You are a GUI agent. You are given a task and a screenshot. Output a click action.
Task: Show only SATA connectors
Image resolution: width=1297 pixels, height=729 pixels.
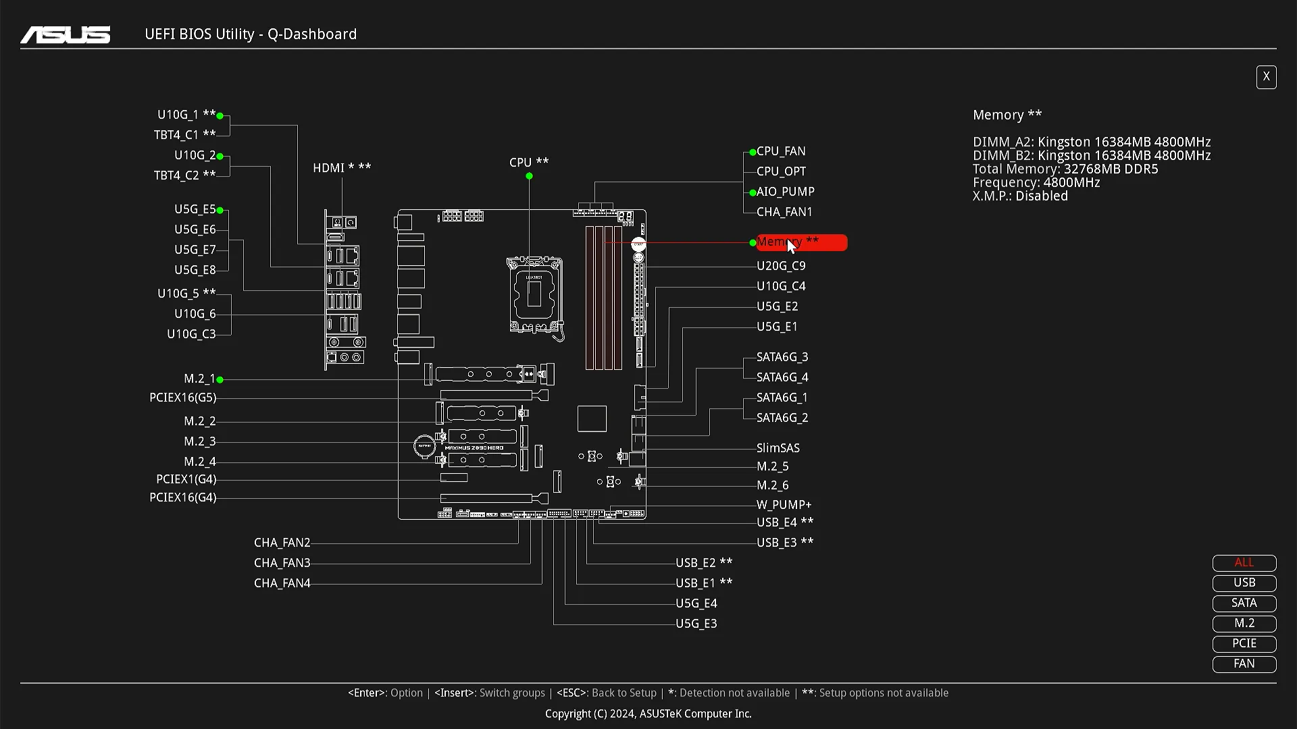(1244, 603)
